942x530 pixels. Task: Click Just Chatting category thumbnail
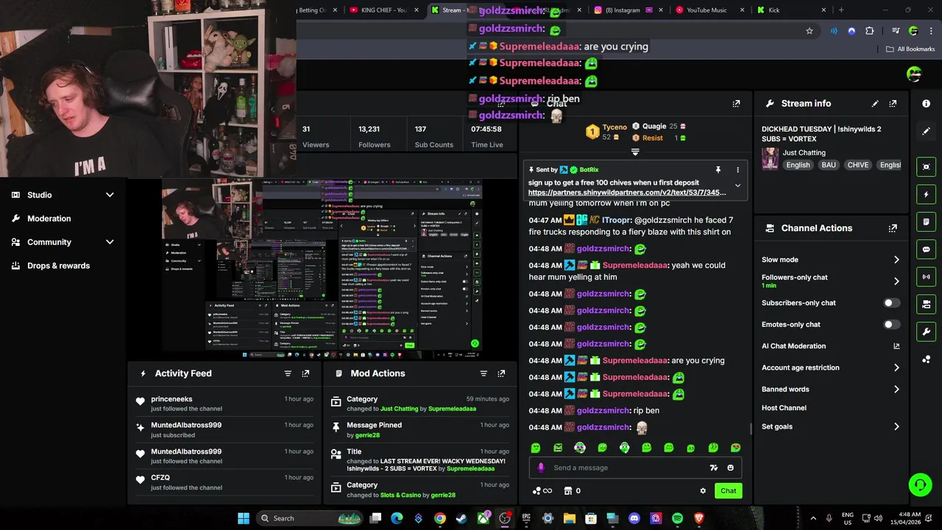click(x=771, y=159)
